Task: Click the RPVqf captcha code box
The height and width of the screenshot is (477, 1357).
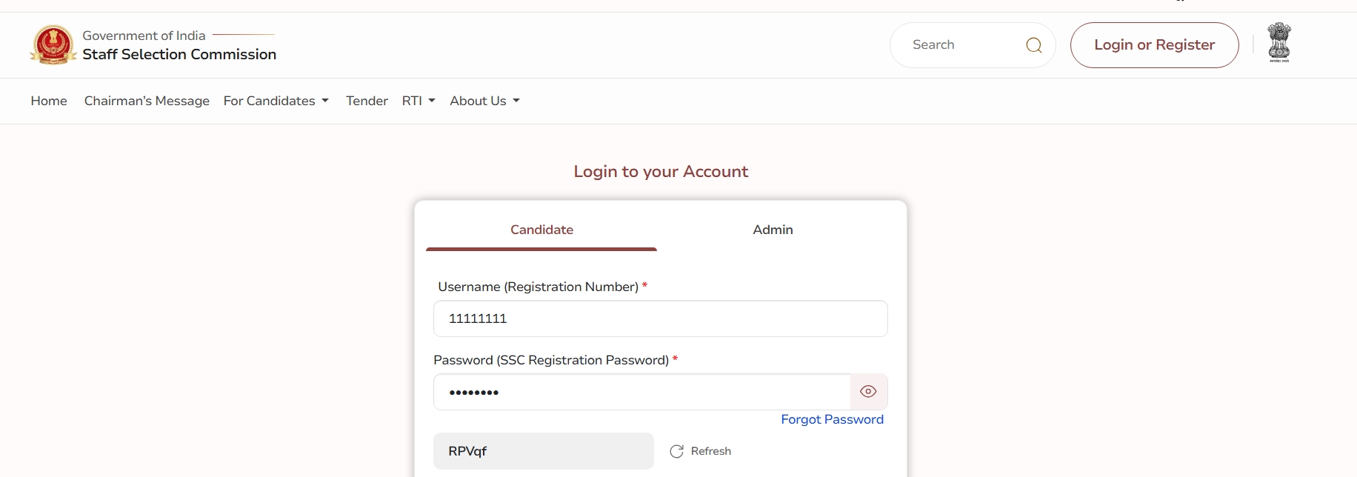Action: pos(543,451)
